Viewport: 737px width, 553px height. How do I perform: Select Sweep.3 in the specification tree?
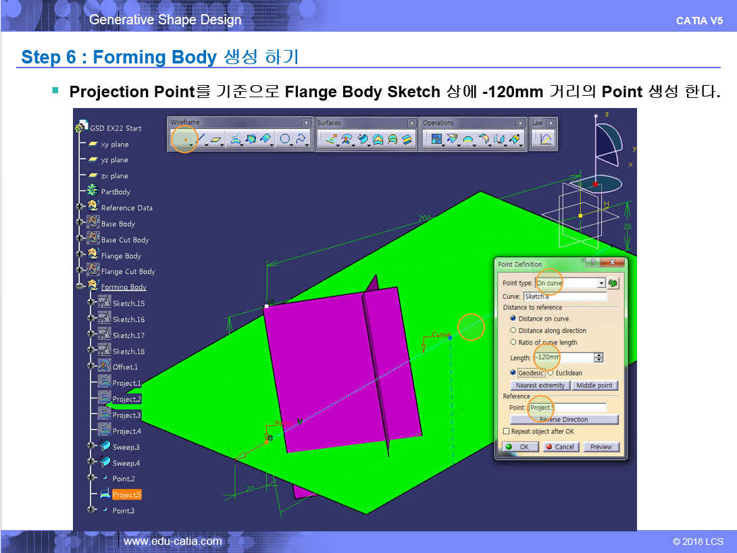126,447
